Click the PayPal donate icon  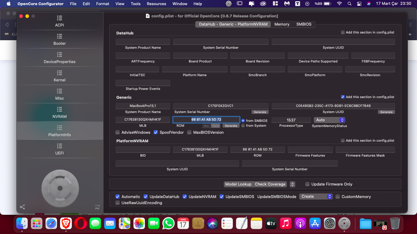pyautogui.click(x=97, y=207)
